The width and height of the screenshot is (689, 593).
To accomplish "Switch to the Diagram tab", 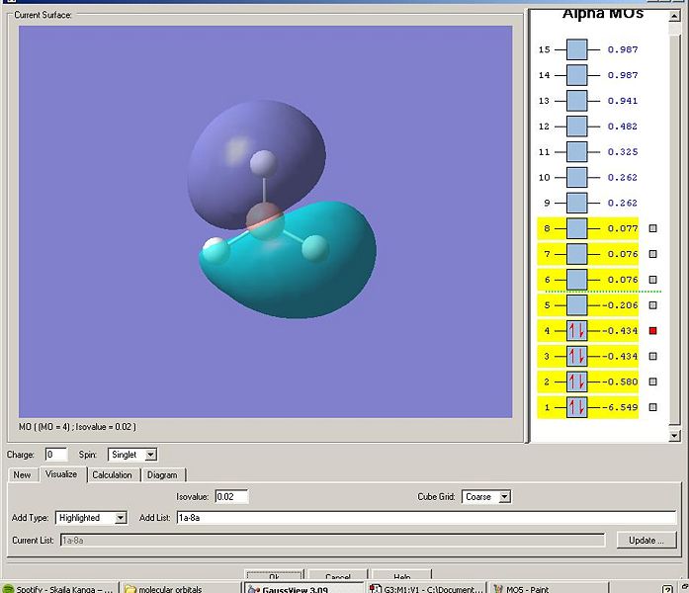I will point(162,474).
